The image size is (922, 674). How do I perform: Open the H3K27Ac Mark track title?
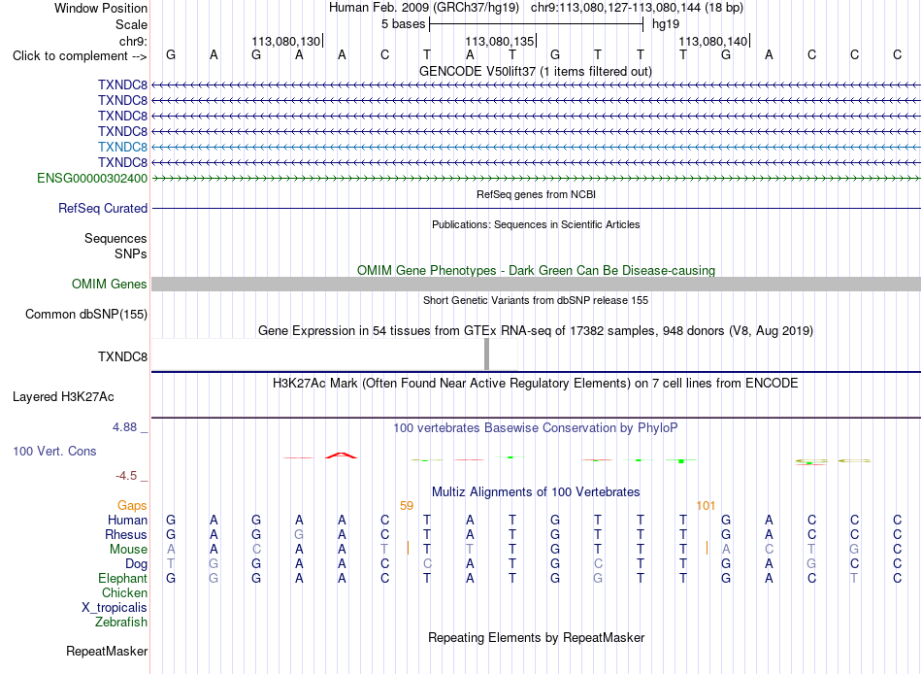click(536, 384)
